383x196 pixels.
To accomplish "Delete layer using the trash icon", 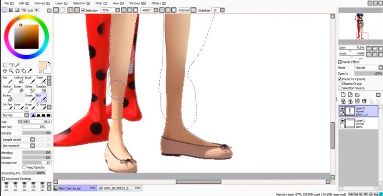I will pyautogui.click(x=364, y=101).
